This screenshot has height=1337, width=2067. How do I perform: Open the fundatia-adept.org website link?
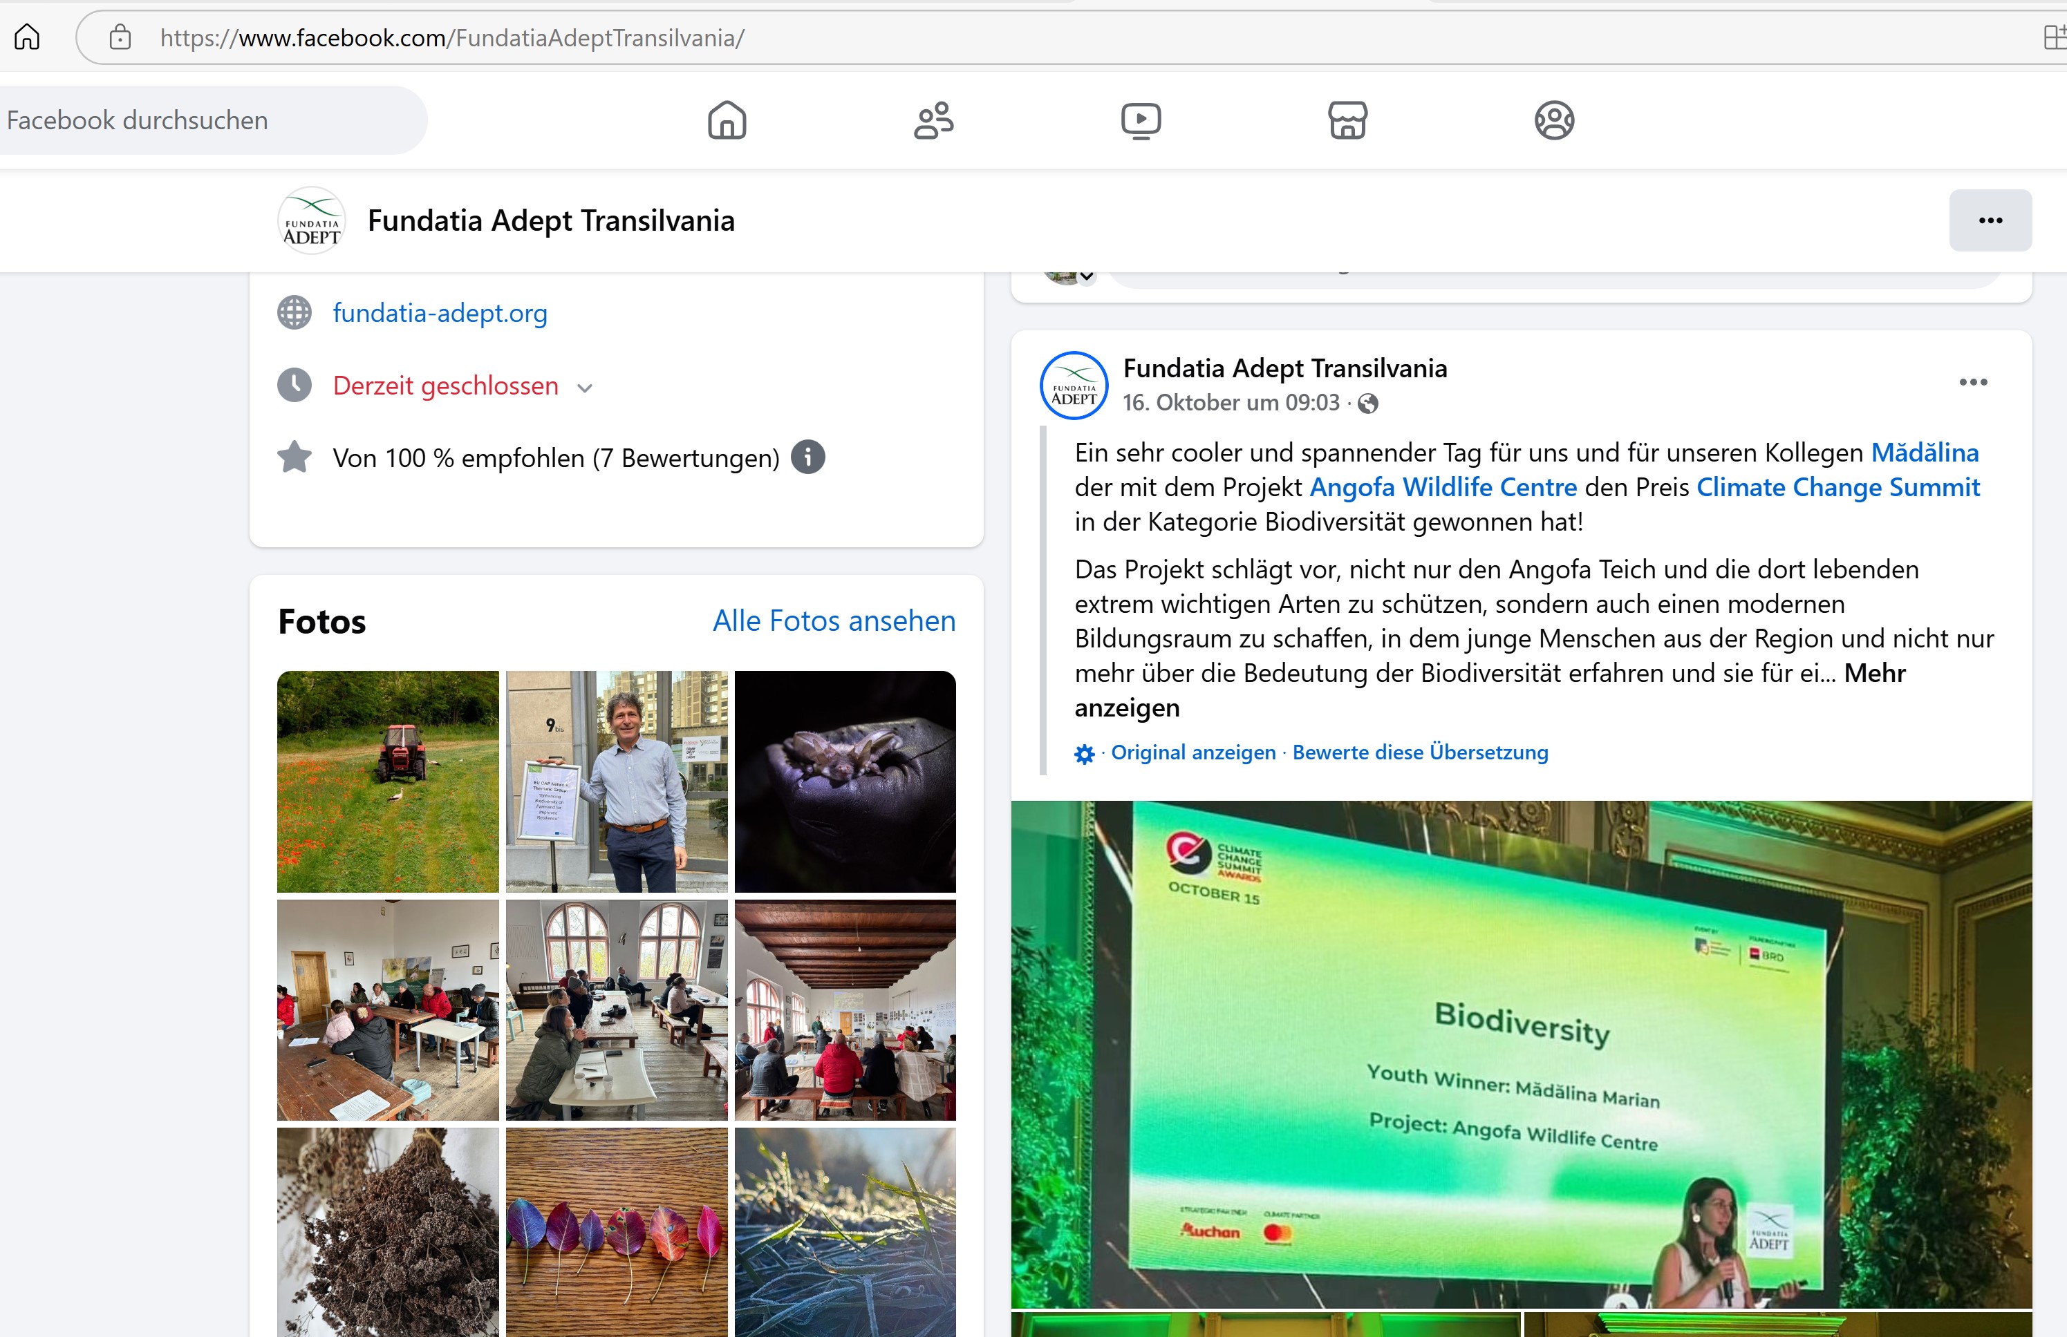(440, 312)
